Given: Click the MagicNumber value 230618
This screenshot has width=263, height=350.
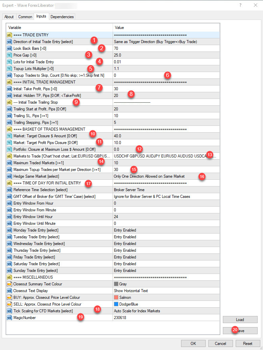Looking at the screenshot, I should (166, 318).
